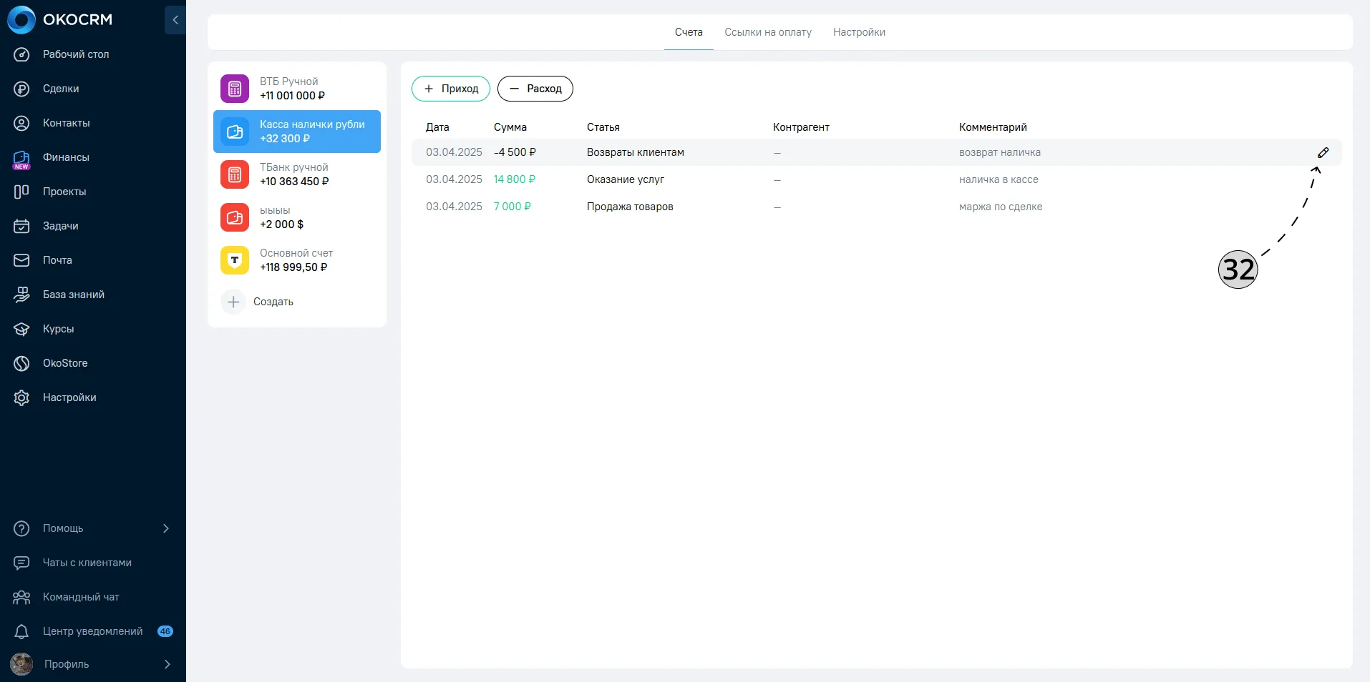1370x682 pixels.
Task: Switch to the Счета tab
Action: (x=689, y=32)
